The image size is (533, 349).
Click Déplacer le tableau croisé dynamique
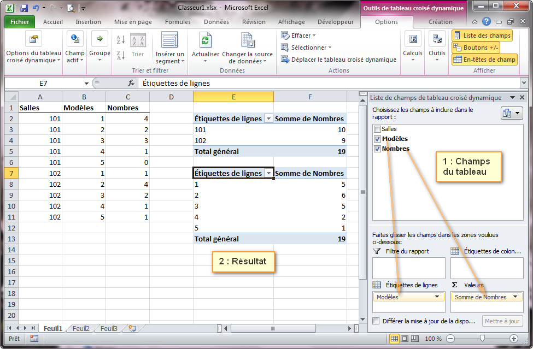tap(338, 60)
